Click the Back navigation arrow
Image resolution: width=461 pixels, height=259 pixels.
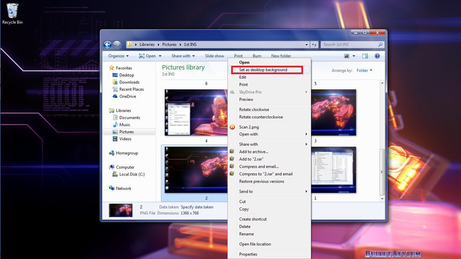[107, 45]
